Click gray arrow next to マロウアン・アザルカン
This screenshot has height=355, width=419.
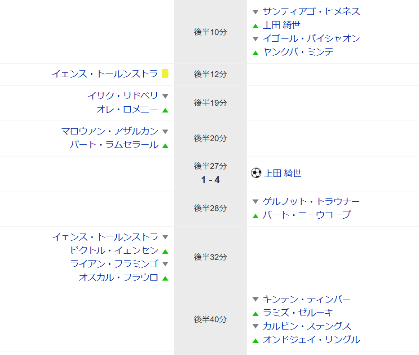[165, 131]
